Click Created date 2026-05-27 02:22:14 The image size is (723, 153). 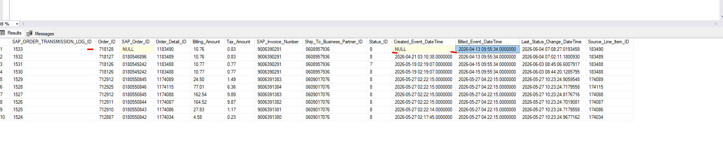pos(424,110)
